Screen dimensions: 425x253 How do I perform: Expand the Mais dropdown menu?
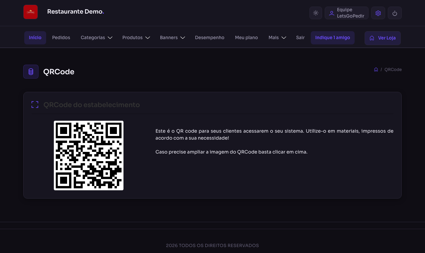[277, 38]
